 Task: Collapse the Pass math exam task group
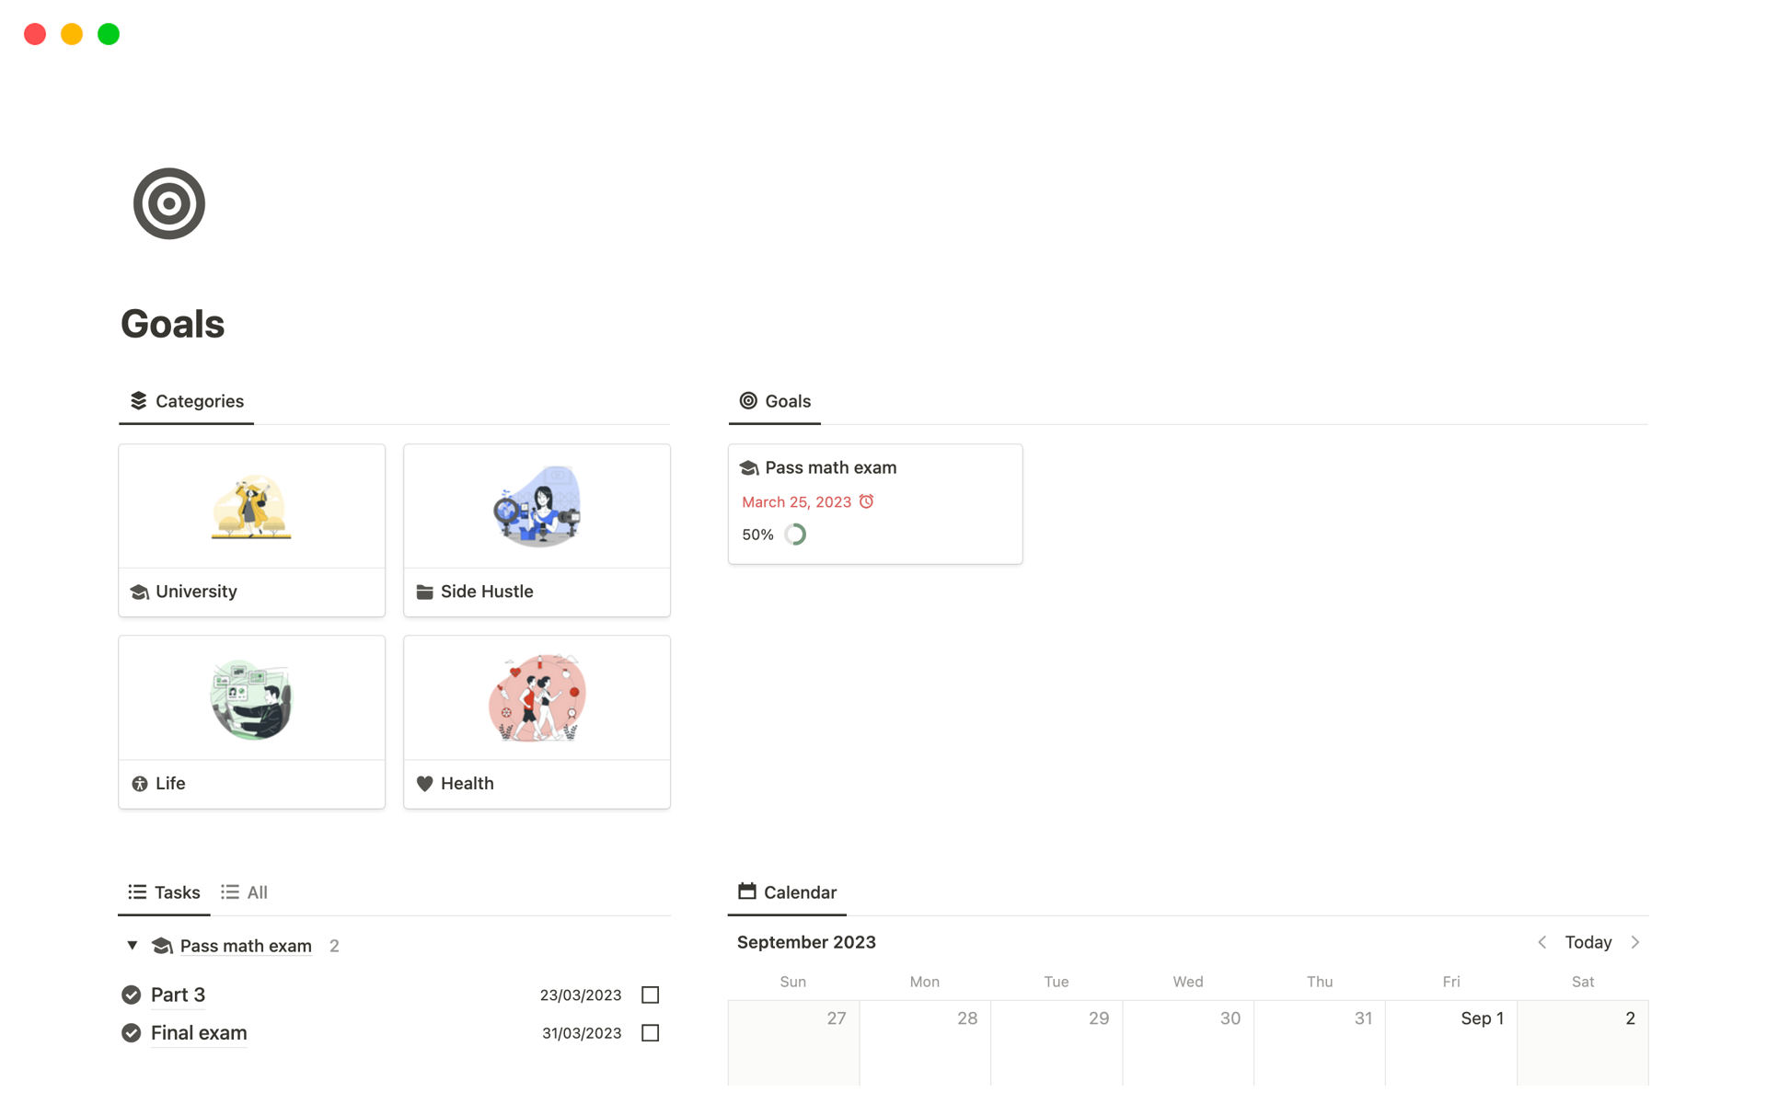pyautogui.click(x=133, y=946)
